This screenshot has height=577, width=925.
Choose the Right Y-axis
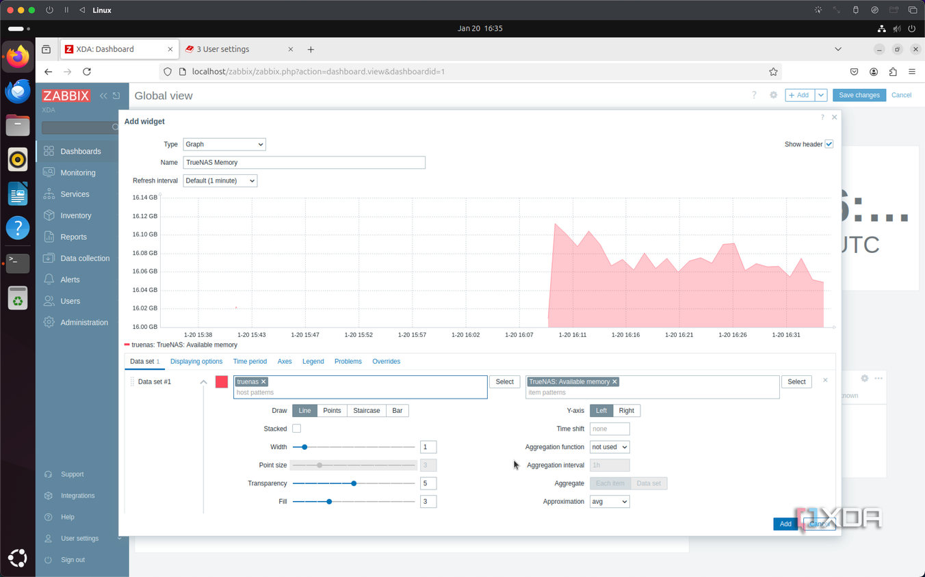point(626,411)
